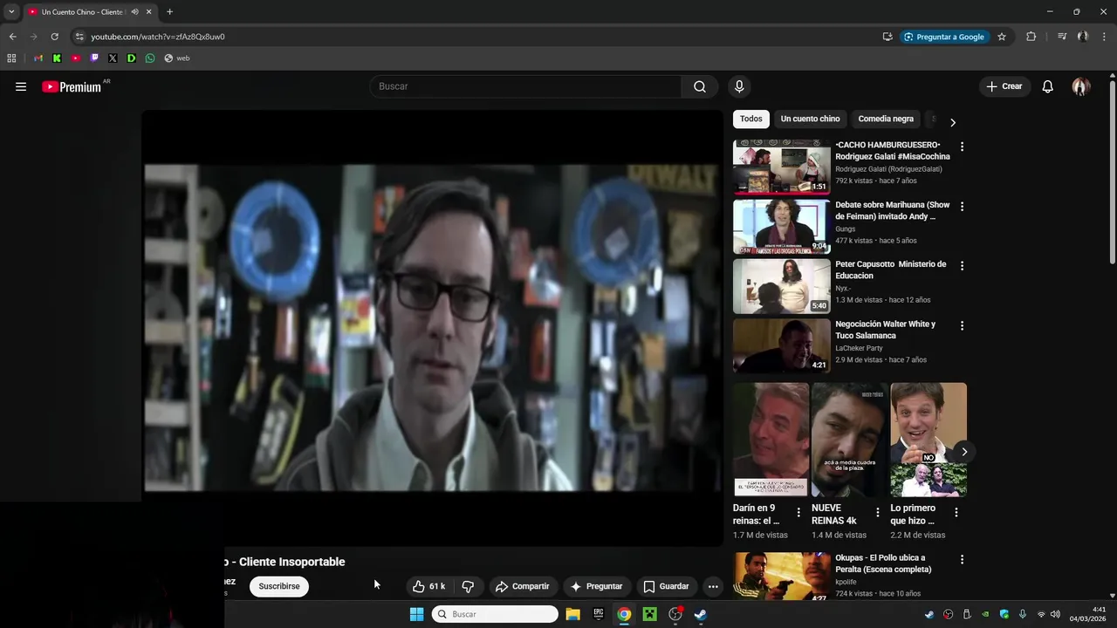
Task: Open Negociación Walter White thumbnail
Action: coord(781,345)
